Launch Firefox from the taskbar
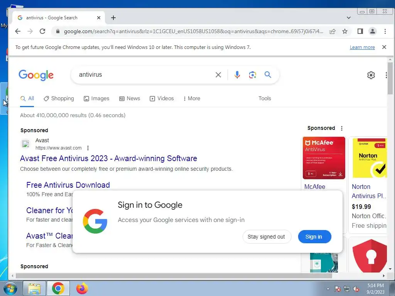 (x=82, y=288)
